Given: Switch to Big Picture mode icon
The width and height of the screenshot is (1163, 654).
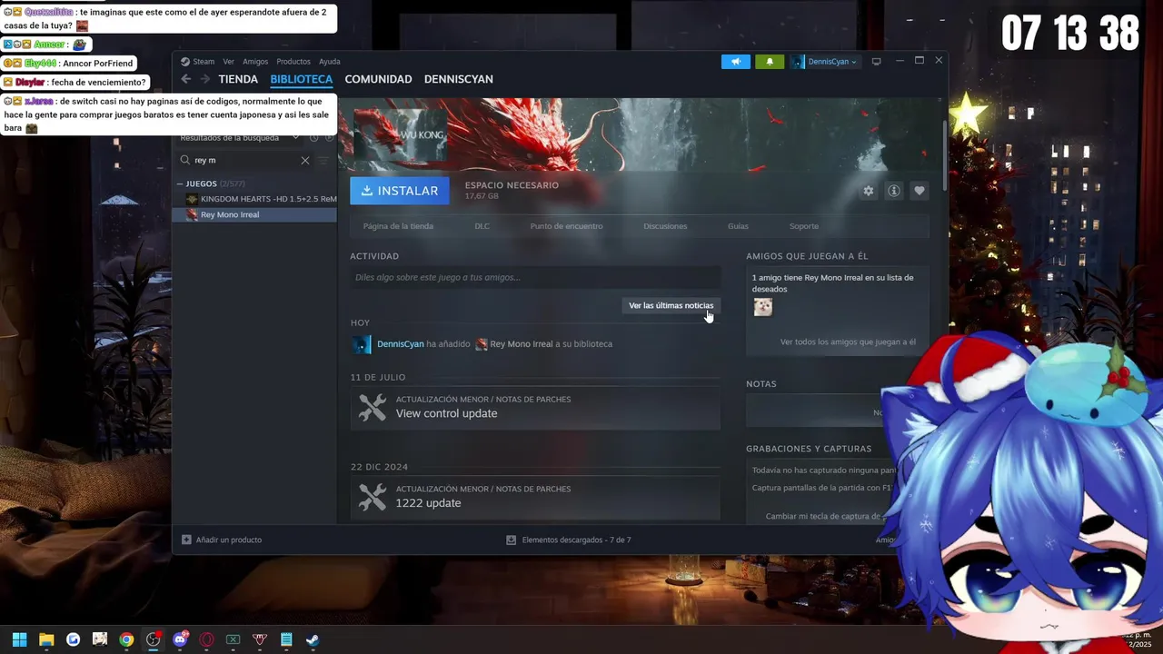Looking at the screenshot, I should (876, 62).
